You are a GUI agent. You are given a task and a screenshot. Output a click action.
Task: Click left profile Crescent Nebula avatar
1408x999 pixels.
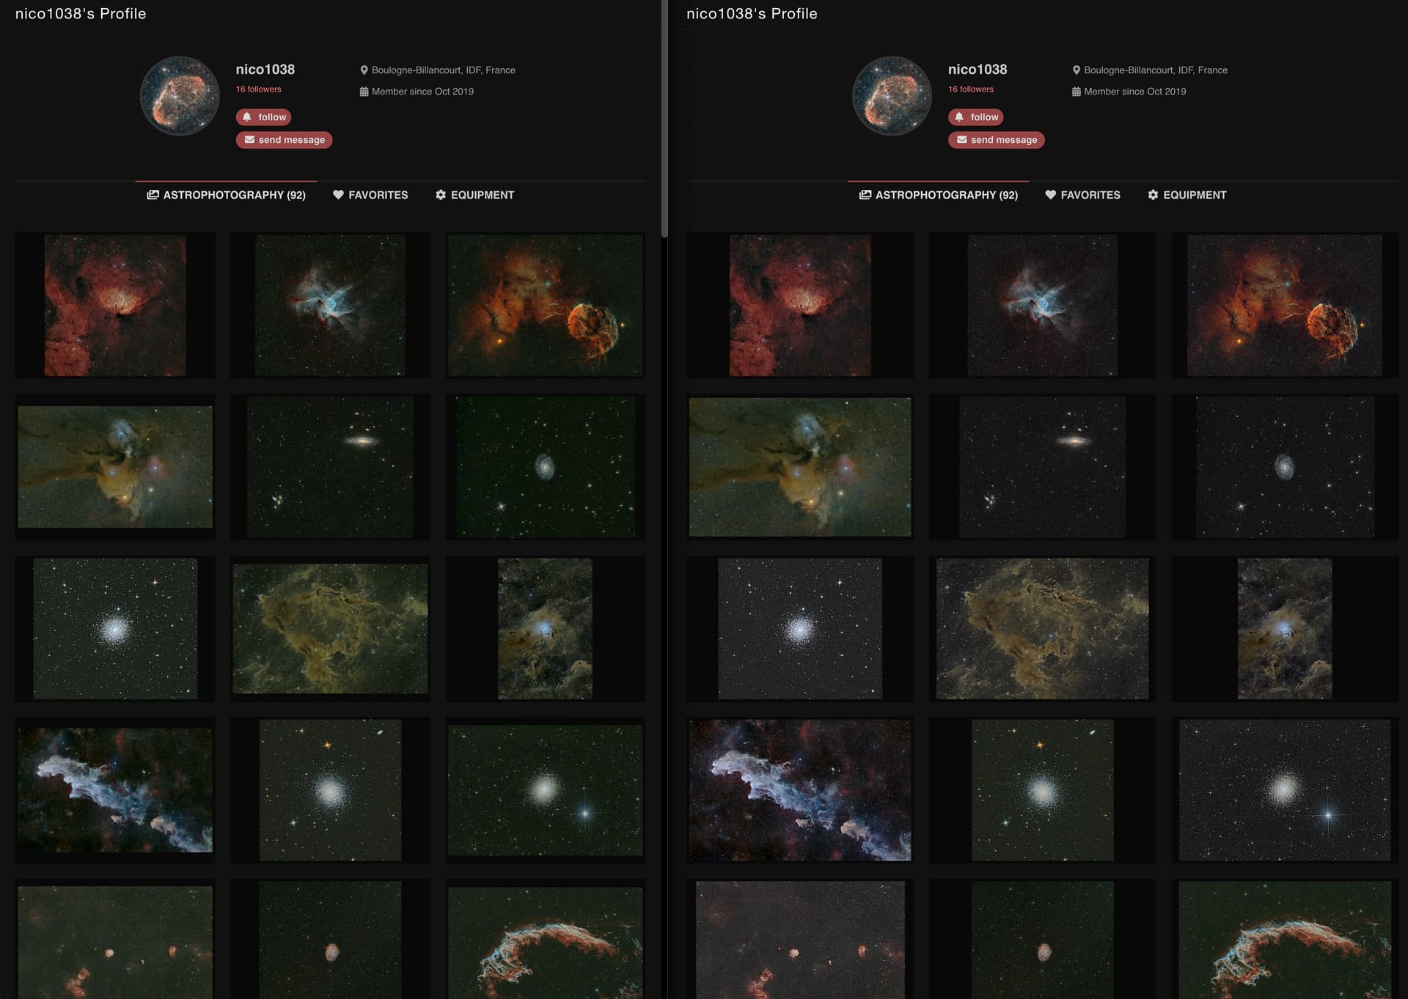pos(180,96)
